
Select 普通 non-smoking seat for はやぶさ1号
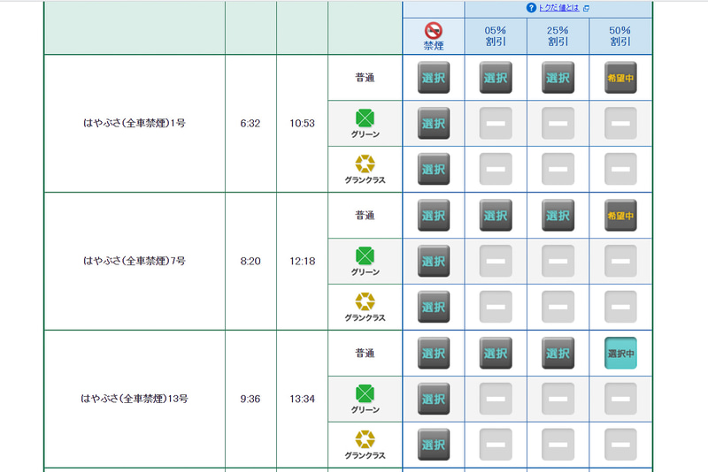(434, 78)
